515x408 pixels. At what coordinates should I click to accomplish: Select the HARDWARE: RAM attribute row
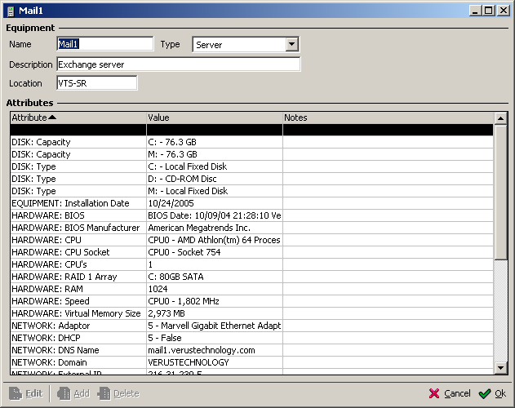pos(78,289)
